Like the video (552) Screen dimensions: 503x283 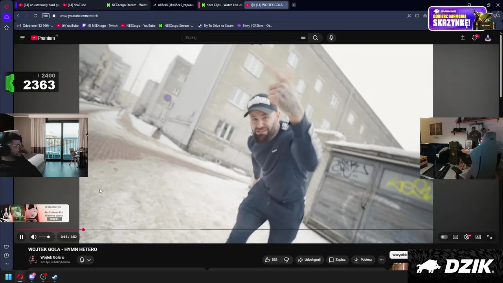tap(271, 260)
